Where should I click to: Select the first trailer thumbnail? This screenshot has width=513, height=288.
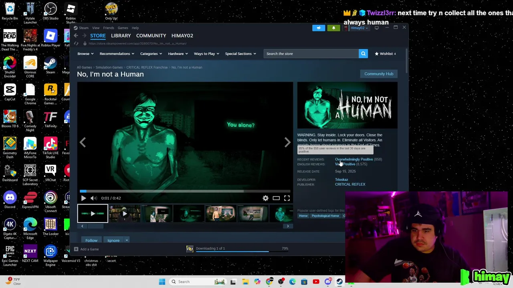pyautogui.click(x=93, y=214)
